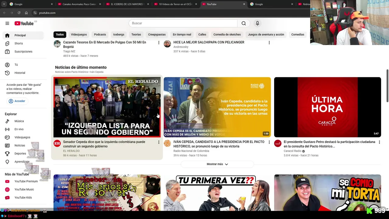
Task: Open options menu for Cazando Tesoros video
Action: click(159, 43)
